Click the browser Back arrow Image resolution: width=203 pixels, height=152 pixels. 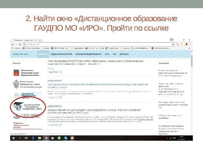click(x=13, y=44)
